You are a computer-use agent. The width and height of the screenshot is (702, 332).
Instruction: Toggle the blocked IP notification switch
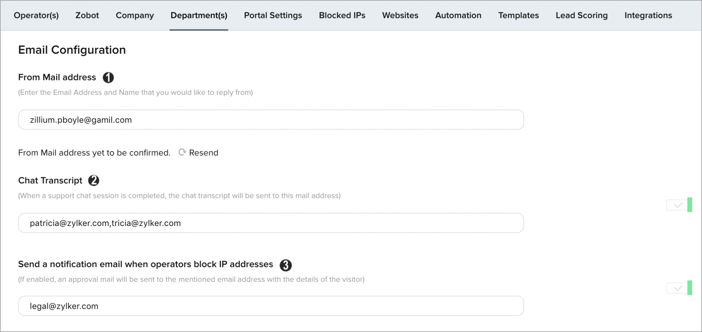[x=679, y=288]
